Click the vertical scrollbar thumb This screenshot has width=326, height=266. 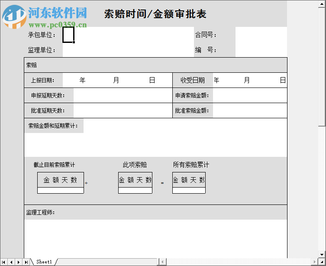[322, 67]
